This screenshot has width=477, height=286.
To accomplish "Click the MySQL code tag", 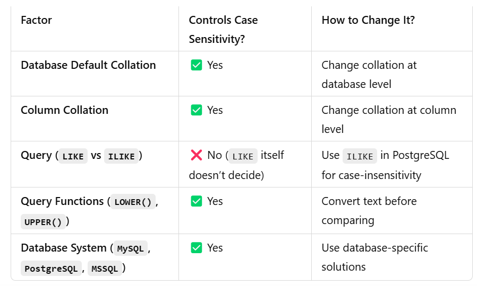I will tap(131, 249).
